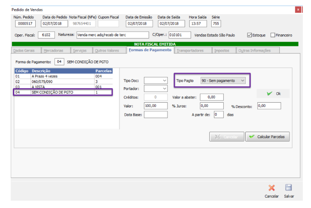The image size is (311, 208).
Task: Toggle the Estoque checkbox
Action: click(x=249, y=35)
